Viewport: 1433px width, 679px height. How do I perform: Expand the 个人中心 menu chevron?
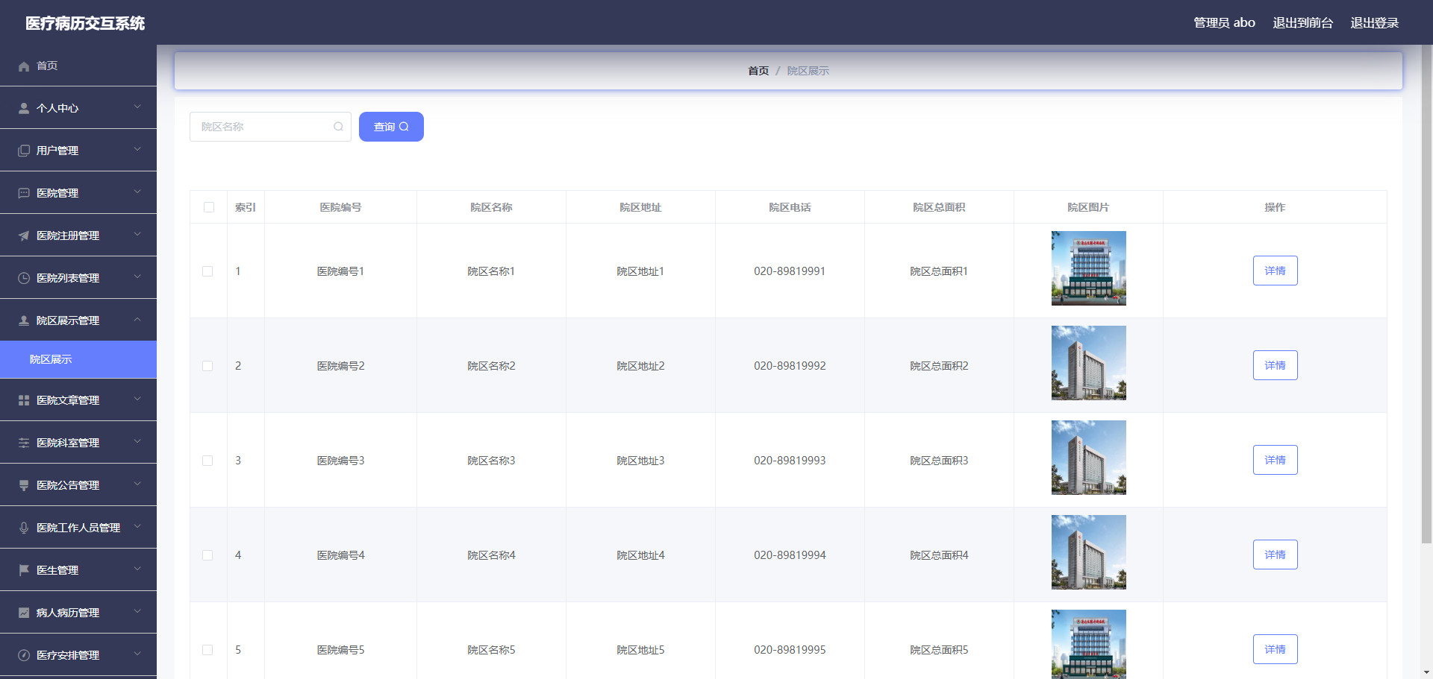pos(137,107)
